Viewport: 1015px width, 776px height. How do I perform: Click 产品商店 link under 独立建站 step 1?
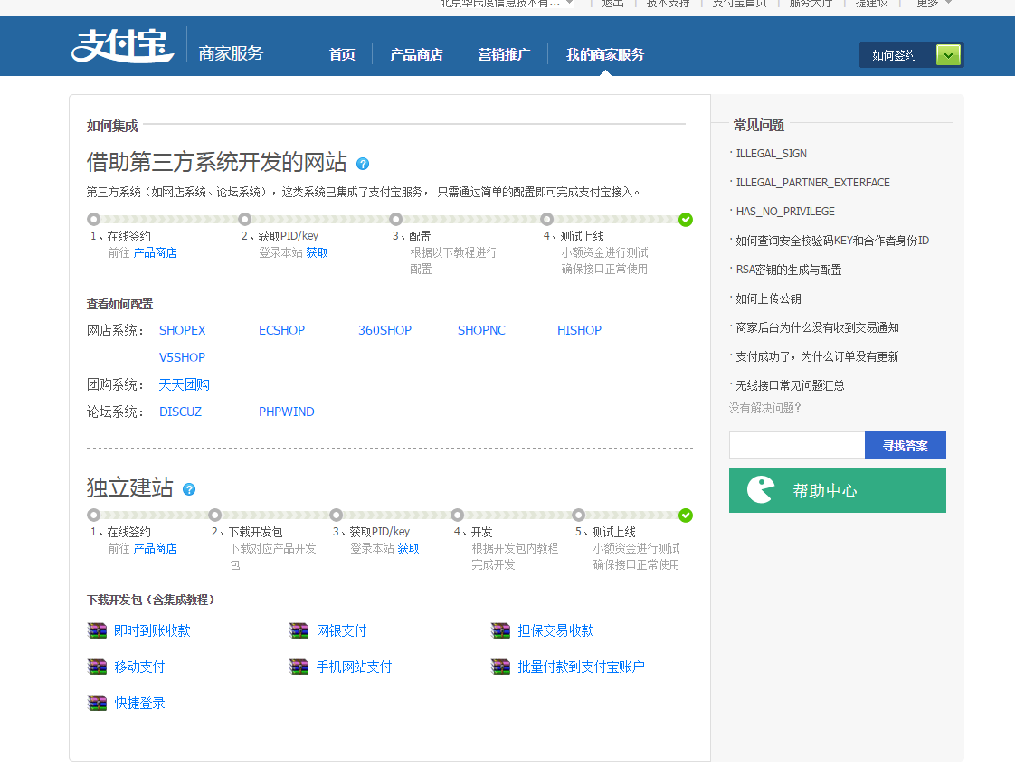coord(156,548)
